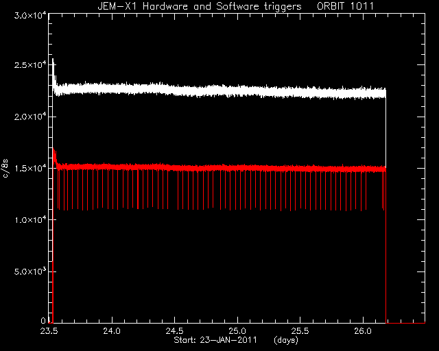Screen dimensions: 439x351
Task: Click the 25.5 x-axis tick label
Action: (300, 331)
